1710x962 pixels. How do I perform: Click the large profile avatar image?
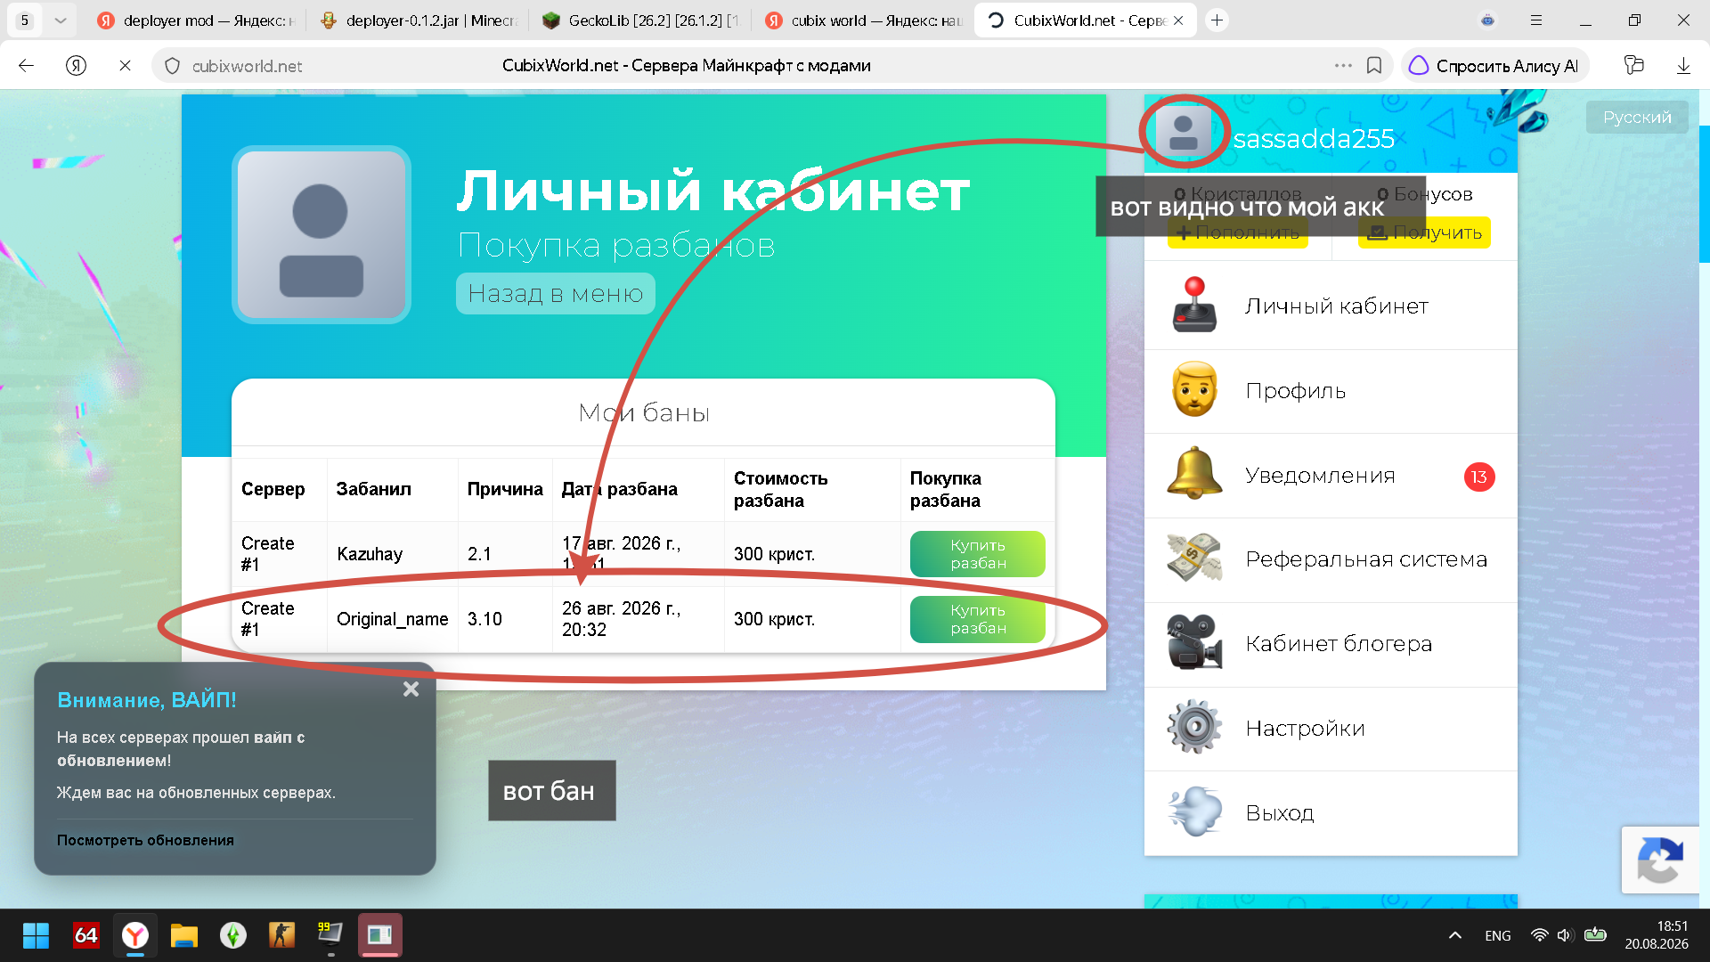(x=321, y=234)
